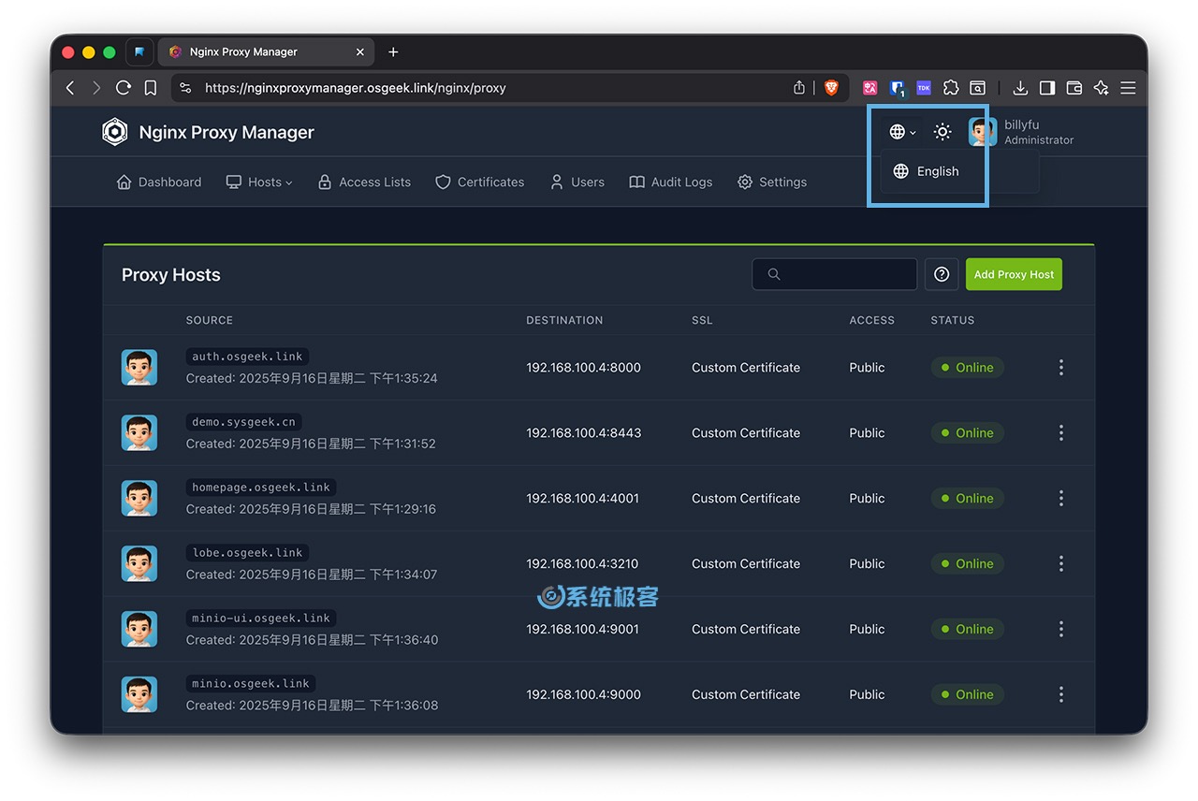The image size is (1198, 801).
Task: Toggle the browser sidebar panel
Action: coord(1047,88)
